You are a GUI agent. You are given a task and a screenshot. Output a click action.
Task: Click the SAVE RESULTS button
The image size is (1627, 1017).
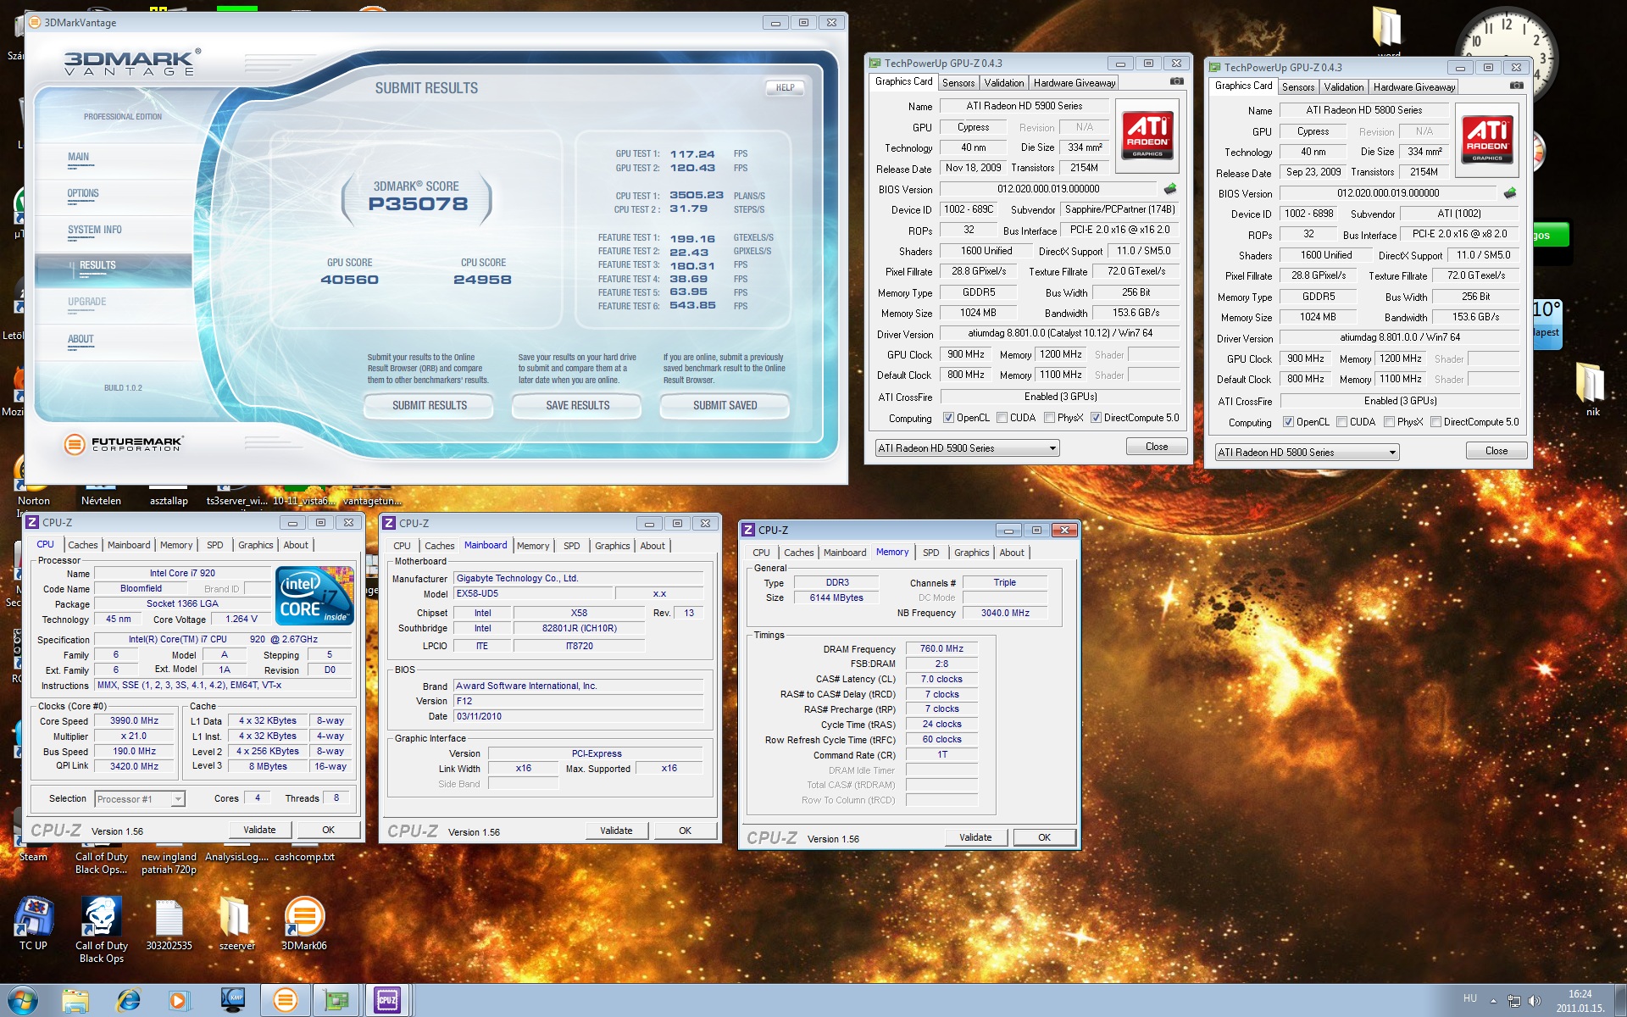coord(577,406)
